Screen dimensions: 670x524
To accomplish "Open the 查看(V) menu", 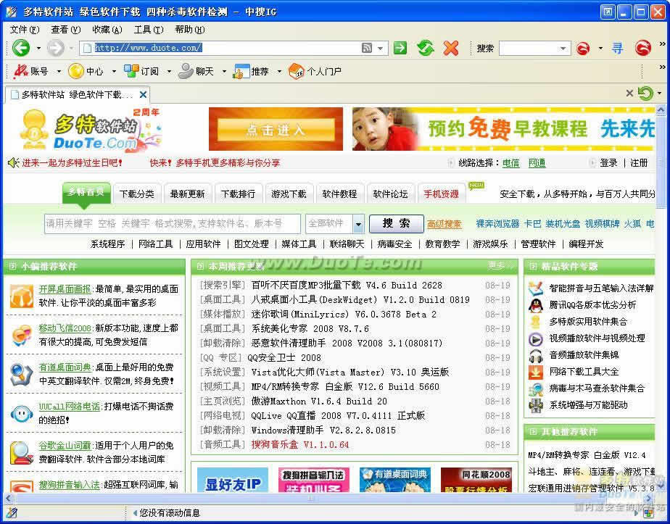I will 66,30.
